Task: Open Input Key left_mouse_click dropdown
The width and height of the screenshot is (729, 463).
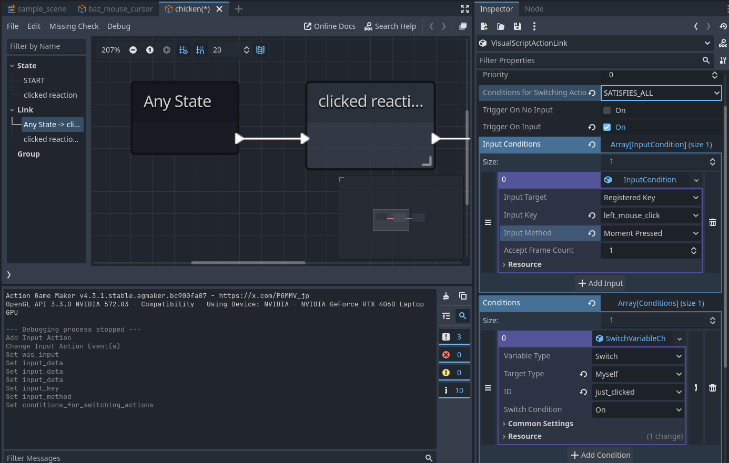Action: [x=651, y=215]
